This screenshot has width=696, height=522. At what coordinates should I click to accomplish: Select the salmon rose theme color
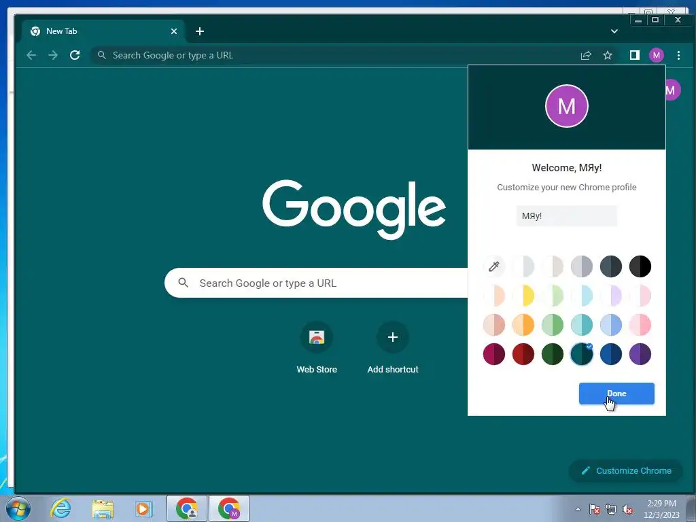(x=494, y=325)
